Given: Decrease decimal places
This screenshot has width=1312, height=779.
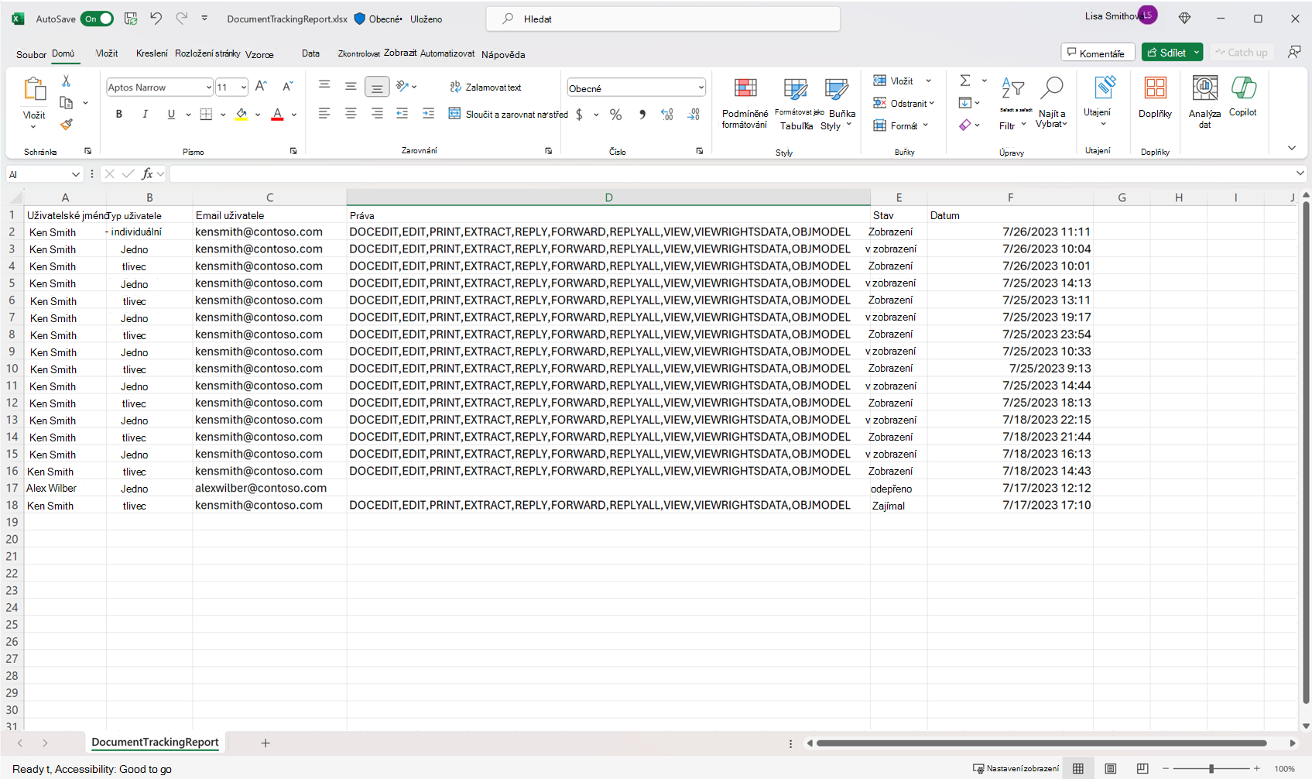Looking at the screenshot, I should pos(694,115).
